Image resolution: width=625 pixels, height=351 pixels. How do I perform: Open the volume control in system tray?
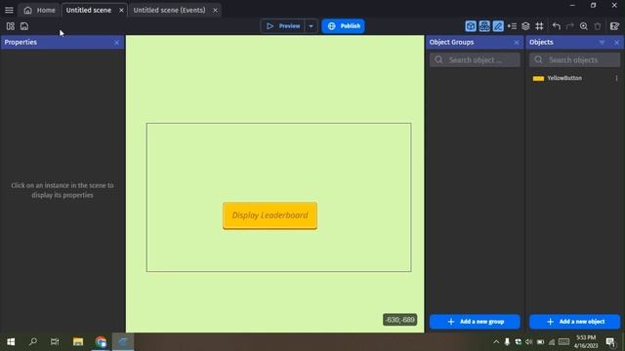[x=529, y=342]
